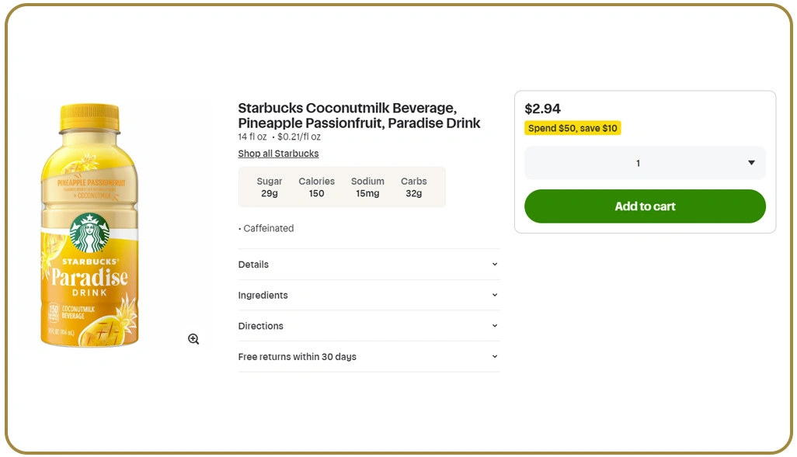Click the chevron arrow beside Ingredients
Image resolution: width=797 pixels, height=457 pixels.
pos(495,296)
